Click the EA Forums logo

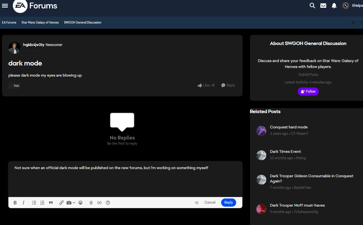click(x=35, y=6)
